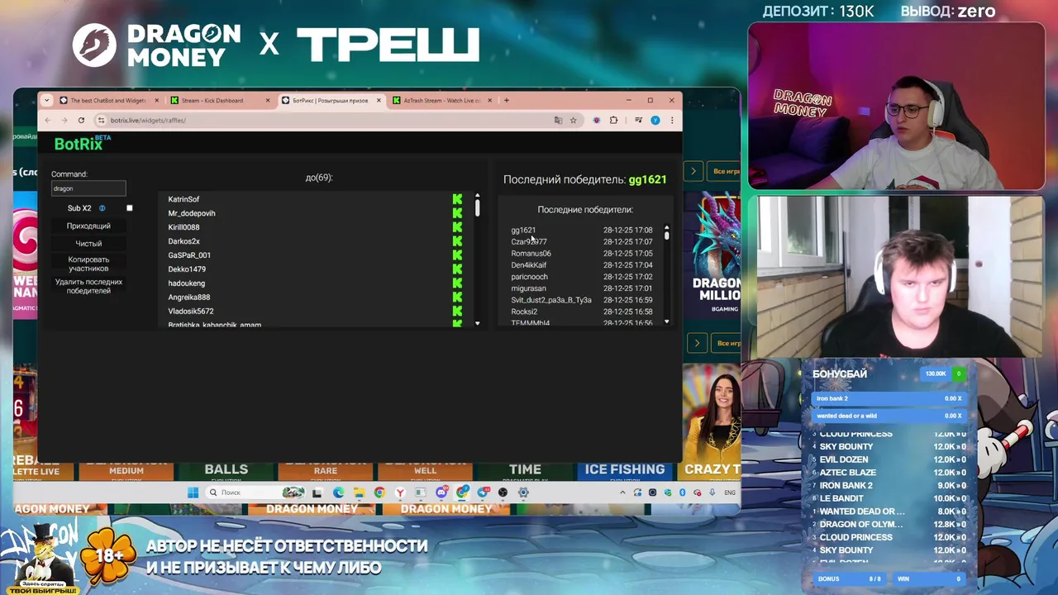Toggle the Sub X2 checkbox
The image size is (1058, 595).
click(129, 208)
